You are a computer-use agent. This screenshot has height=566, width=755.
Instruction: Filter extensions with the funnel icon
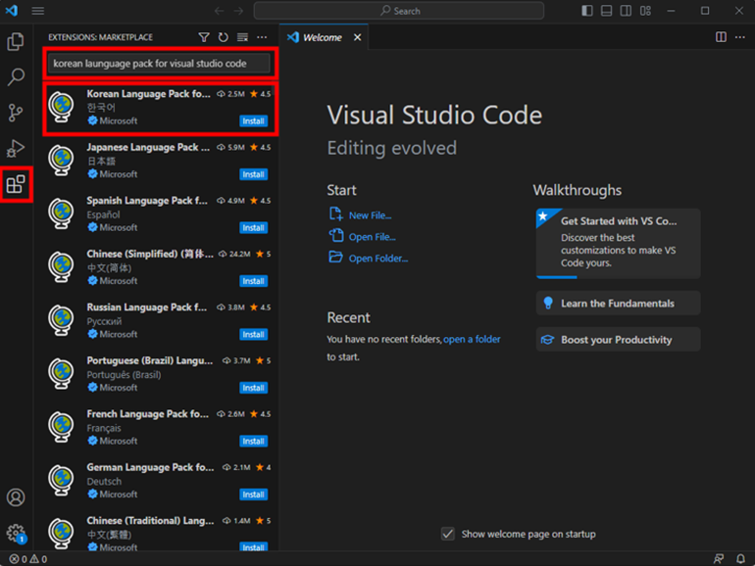point(204,37)
